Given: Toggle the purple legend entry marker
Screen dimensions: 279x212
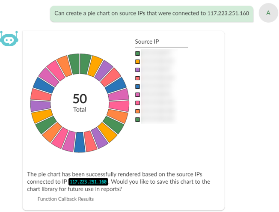Looking at the screenshot, I should click(x=137, y=70).
